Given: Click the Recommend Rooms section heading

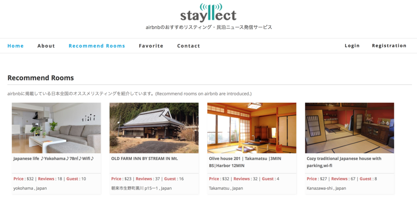Looking at the screenshot, I should click(x=40, y=78).
